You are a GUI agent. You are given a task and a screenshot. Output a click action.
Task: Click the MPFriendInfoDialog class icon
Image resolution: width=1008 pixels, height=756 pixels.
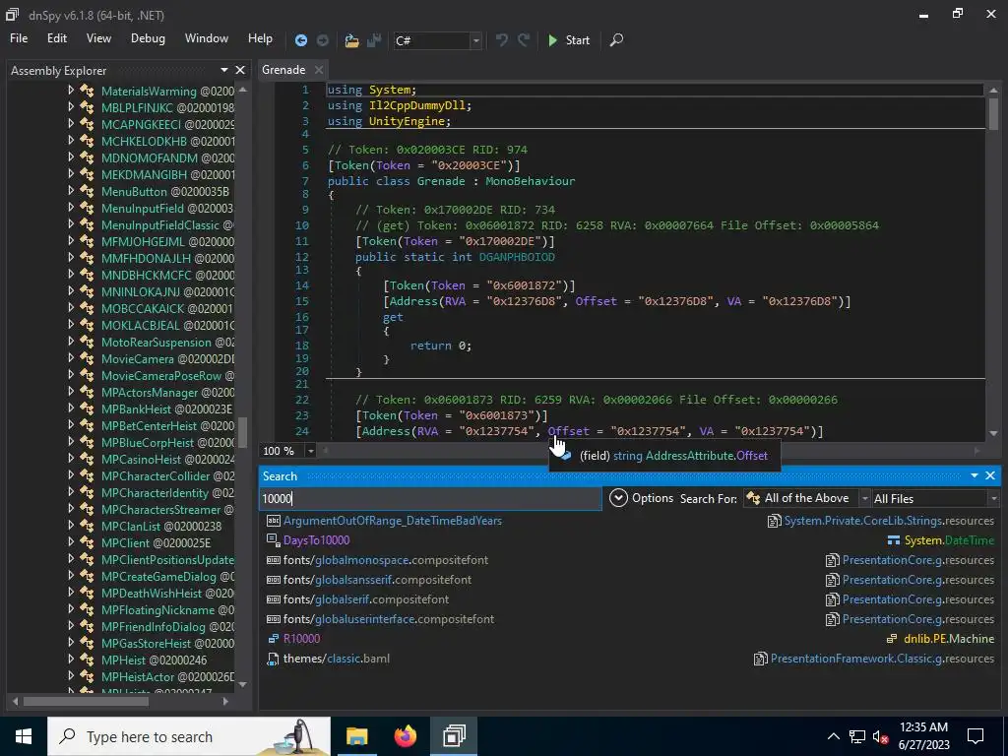(87, 626)
